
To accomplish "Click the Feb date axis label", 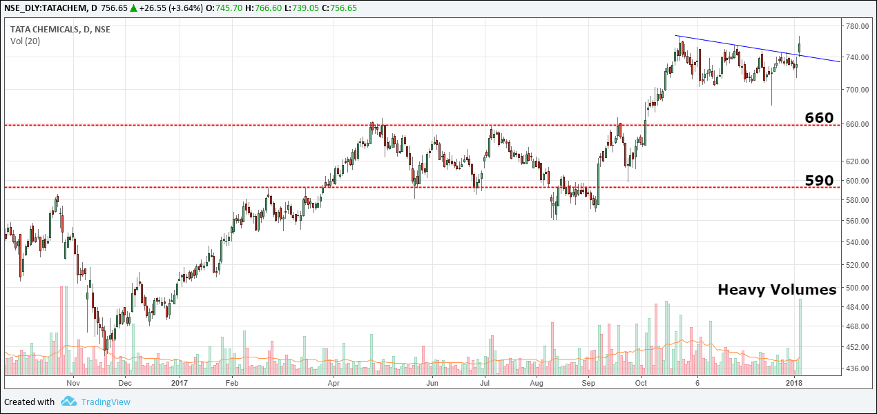I will (232, 382).
